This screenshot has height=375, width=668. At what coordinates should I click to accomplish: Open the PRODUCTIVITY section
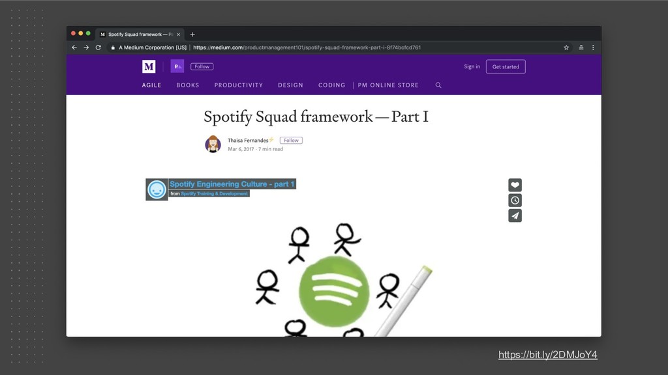tap(239, 85)
